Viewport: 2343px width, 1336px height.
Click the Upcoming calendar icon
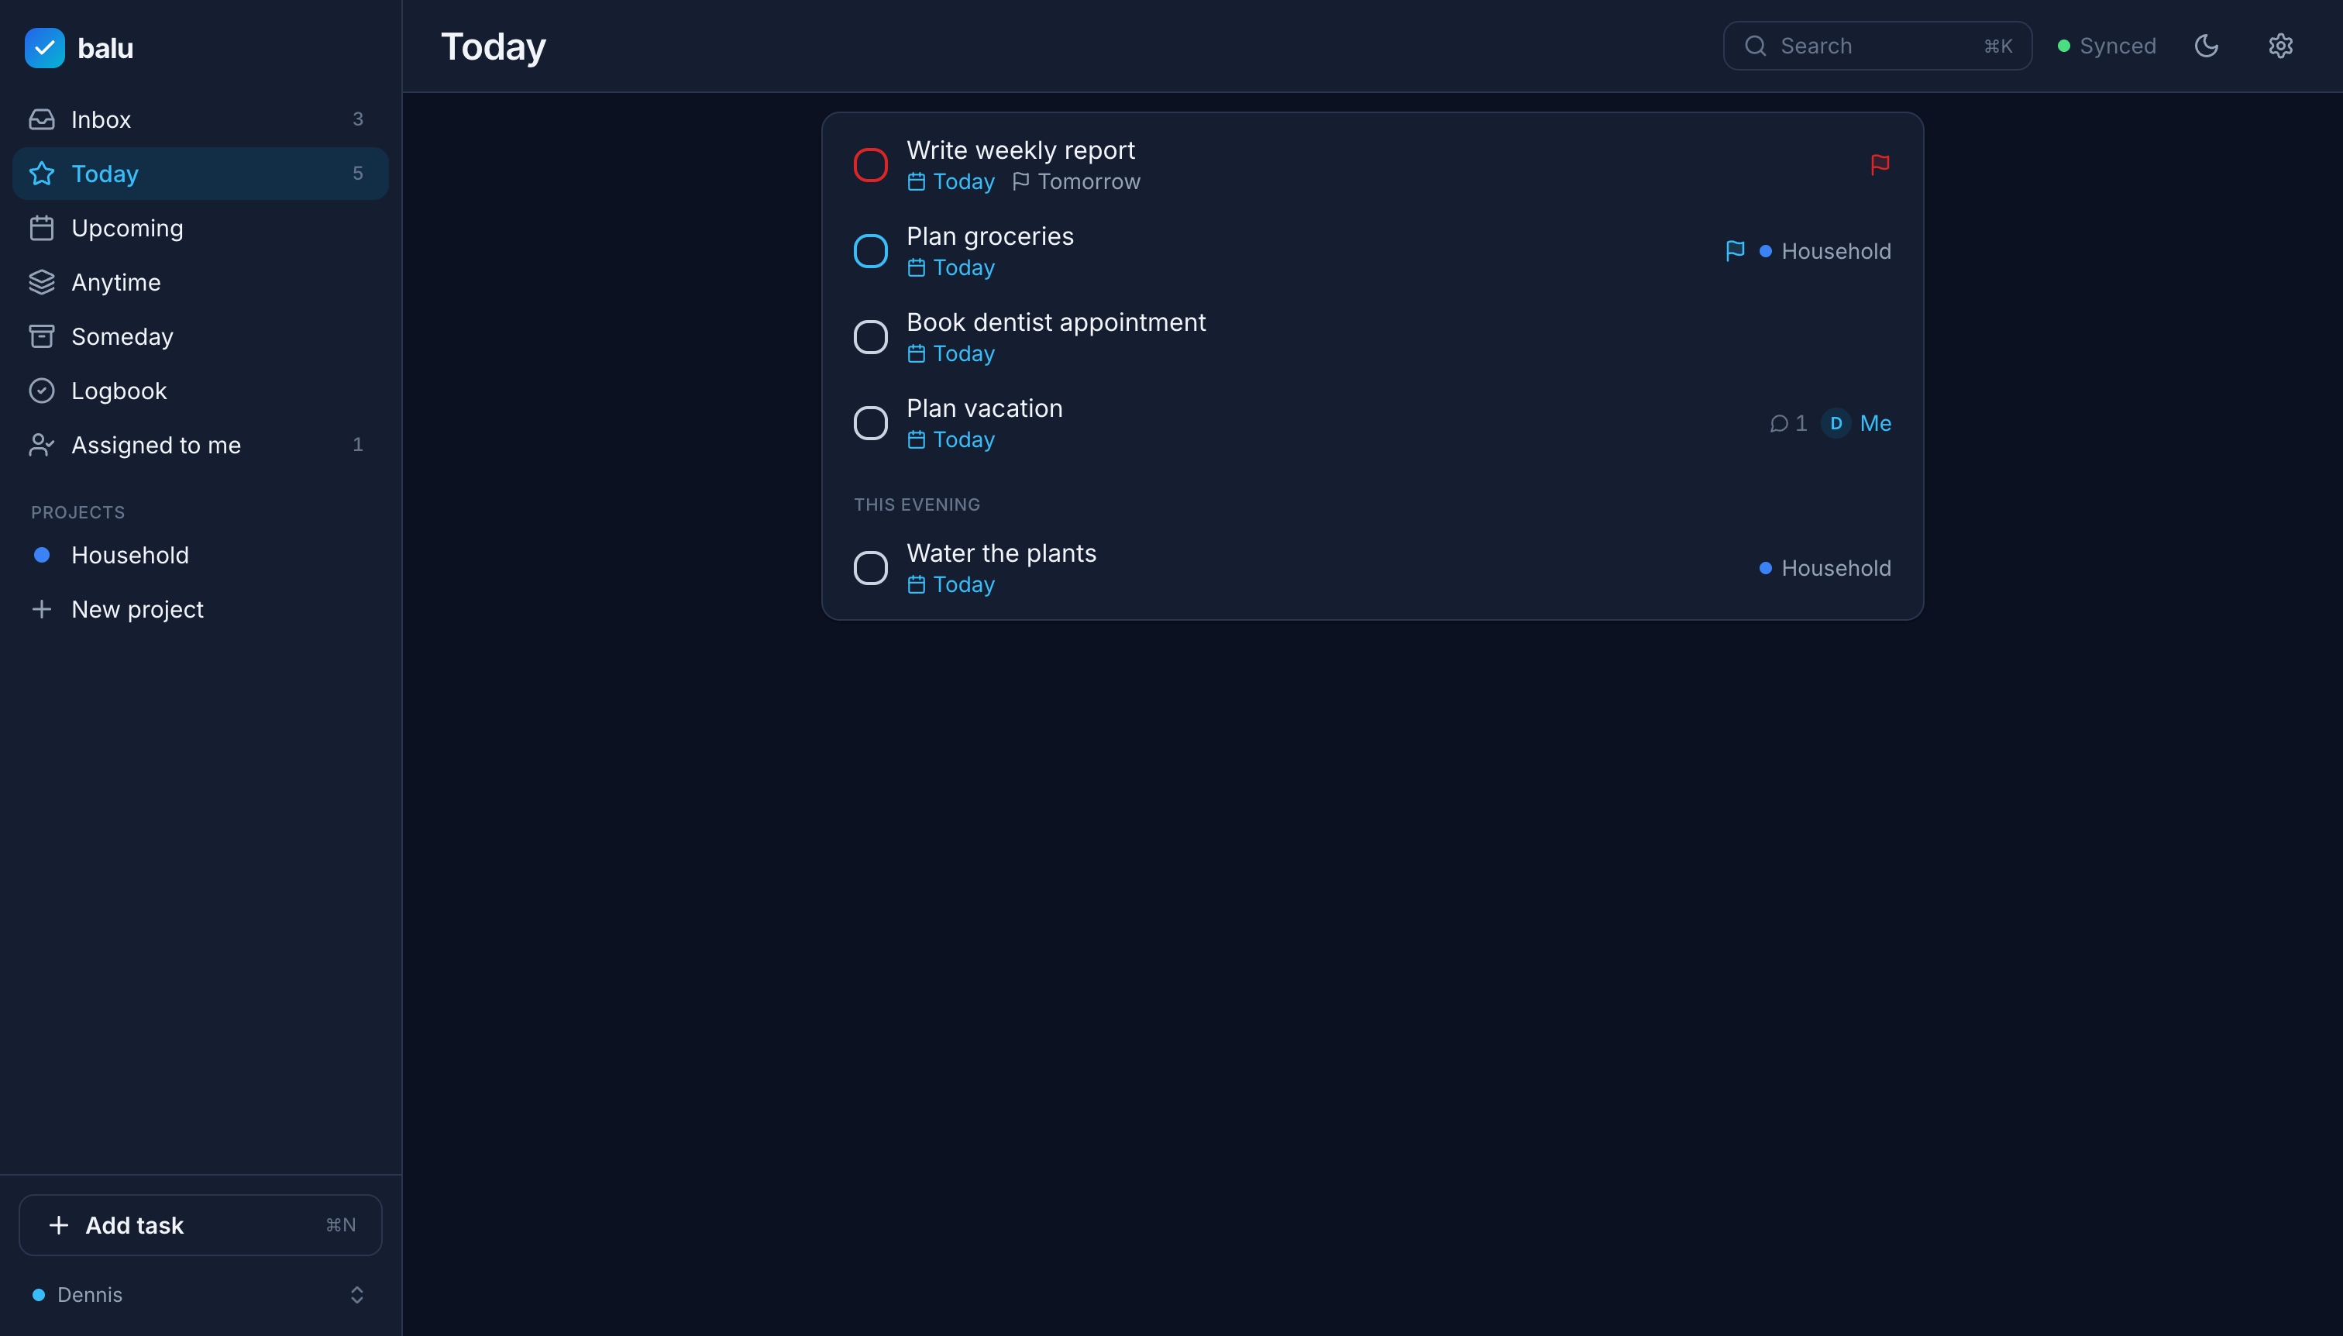(x=41, y=228)
